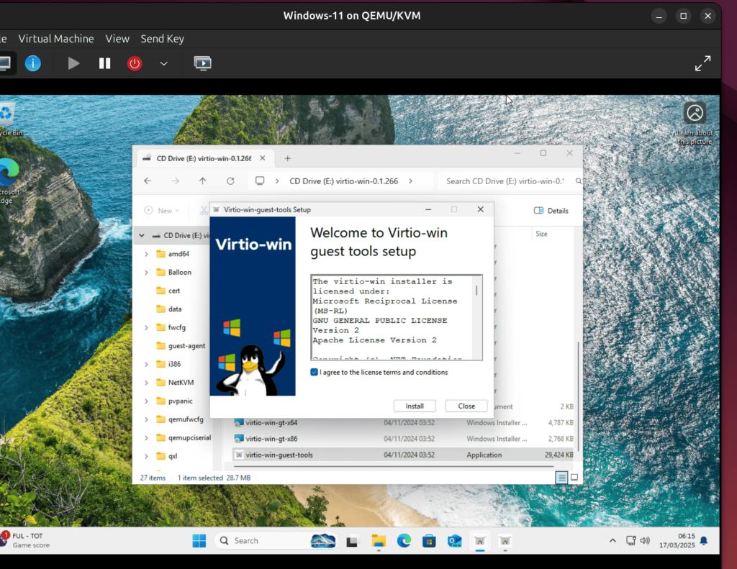Open Outlook from the Windows taskbar
Screen dimensions: 737x569
pos(454,540)
